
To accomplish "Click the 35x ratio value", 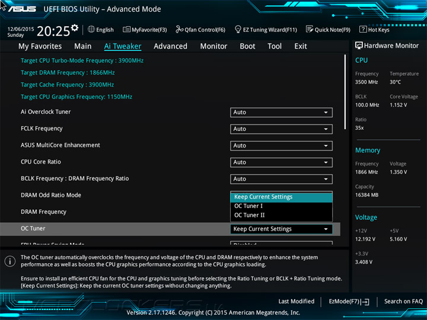I will point(359,127).
